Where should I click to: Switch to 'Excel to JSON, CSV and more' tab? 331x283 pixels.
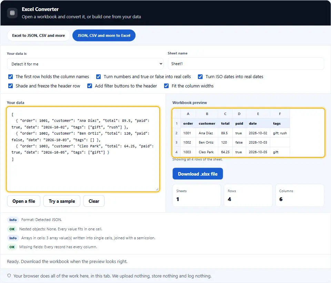38,35
